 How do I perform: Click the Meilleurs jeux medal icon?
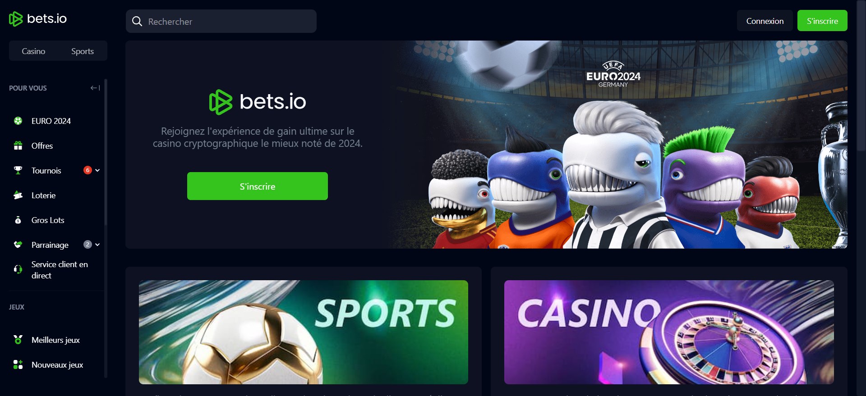coord(18,340)
